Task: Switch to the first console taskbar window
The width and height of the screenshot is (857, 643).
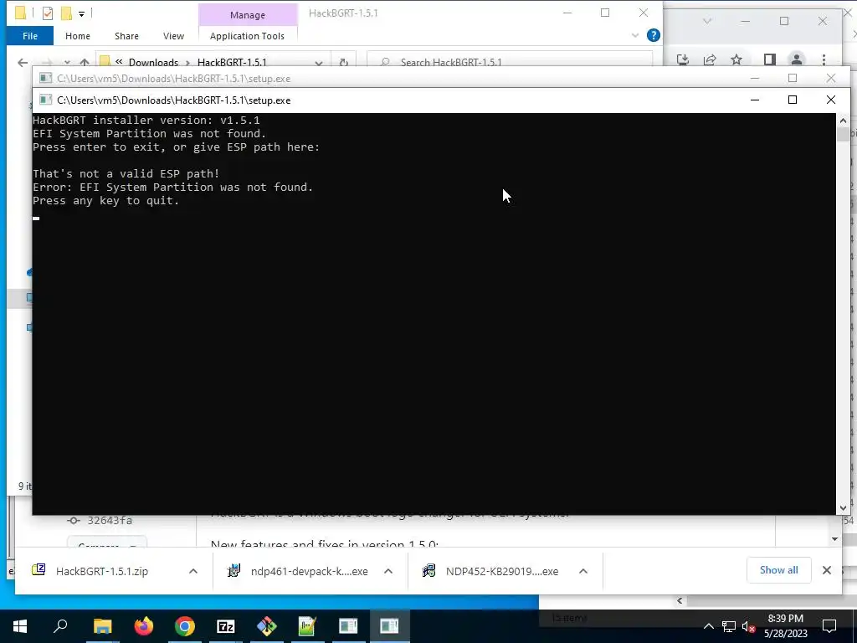Action: [x=348, y=626]
